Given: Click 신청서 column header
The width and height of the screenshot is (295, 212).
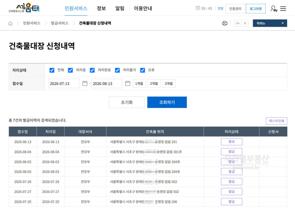Looking at the screenshot, I should [273, 132].
